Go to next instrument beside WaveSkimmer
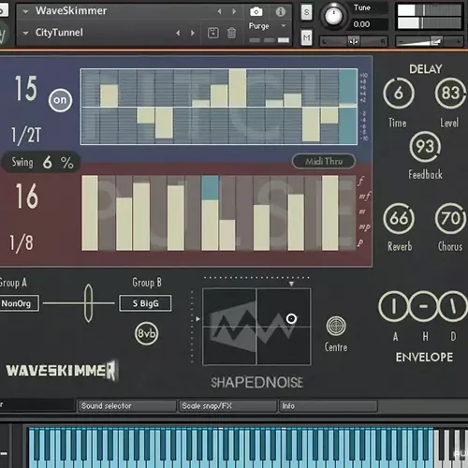Image resolution: width=468 pixels, height=468 pixels. pos(234,11)
